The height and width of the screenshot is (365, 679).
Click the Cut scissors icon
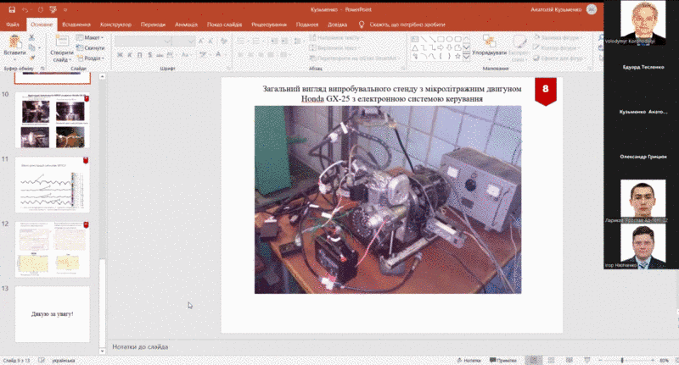(x=31, y=38)
